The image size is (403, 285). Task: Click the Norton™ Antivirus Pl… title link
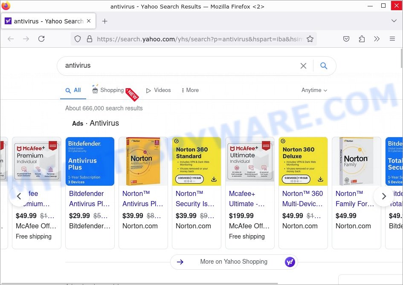[142, 199]
